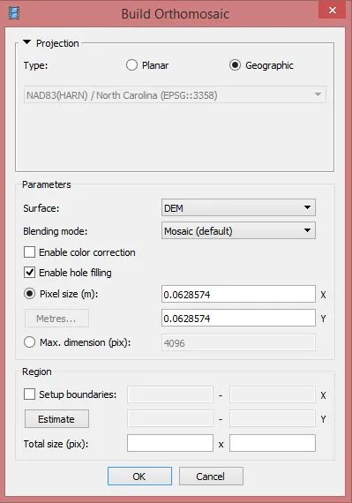Collapse the Projection section triangle
The width and height of the screenshot is (352, 503).
tap(27, 42)
